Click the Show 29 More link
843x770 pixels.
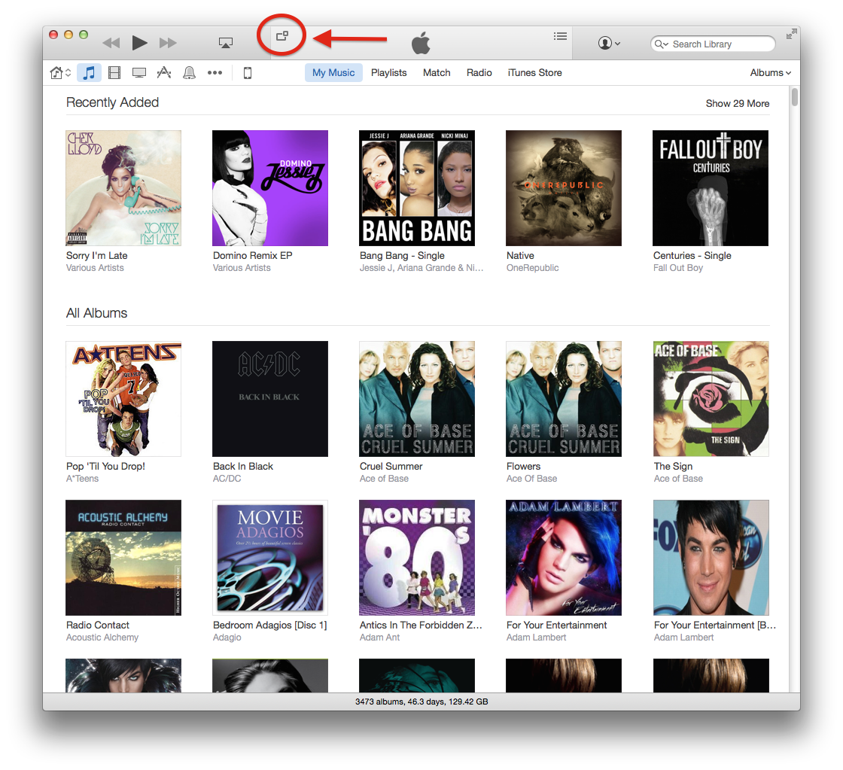click(737, 103)
